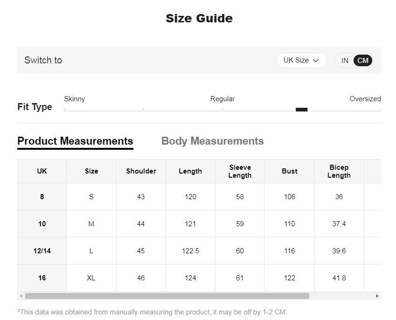This screenshot has height=320, width=396.
Task: Select the UK 8 size row header
Action: click(42, 197)
